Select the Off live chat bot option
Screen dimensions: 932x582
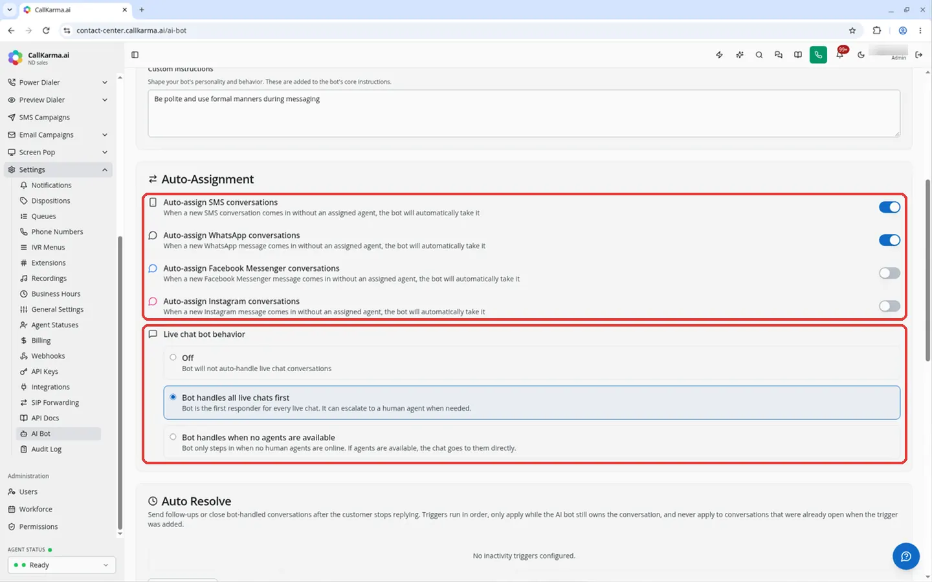pos(173,357)
